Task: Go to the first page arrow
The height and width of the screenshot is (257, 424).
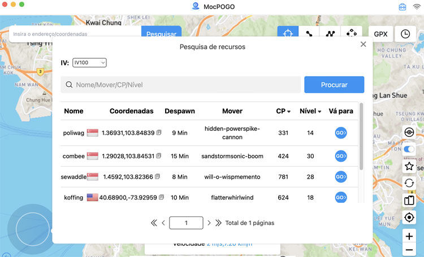Action: click(x=153, y=223)
